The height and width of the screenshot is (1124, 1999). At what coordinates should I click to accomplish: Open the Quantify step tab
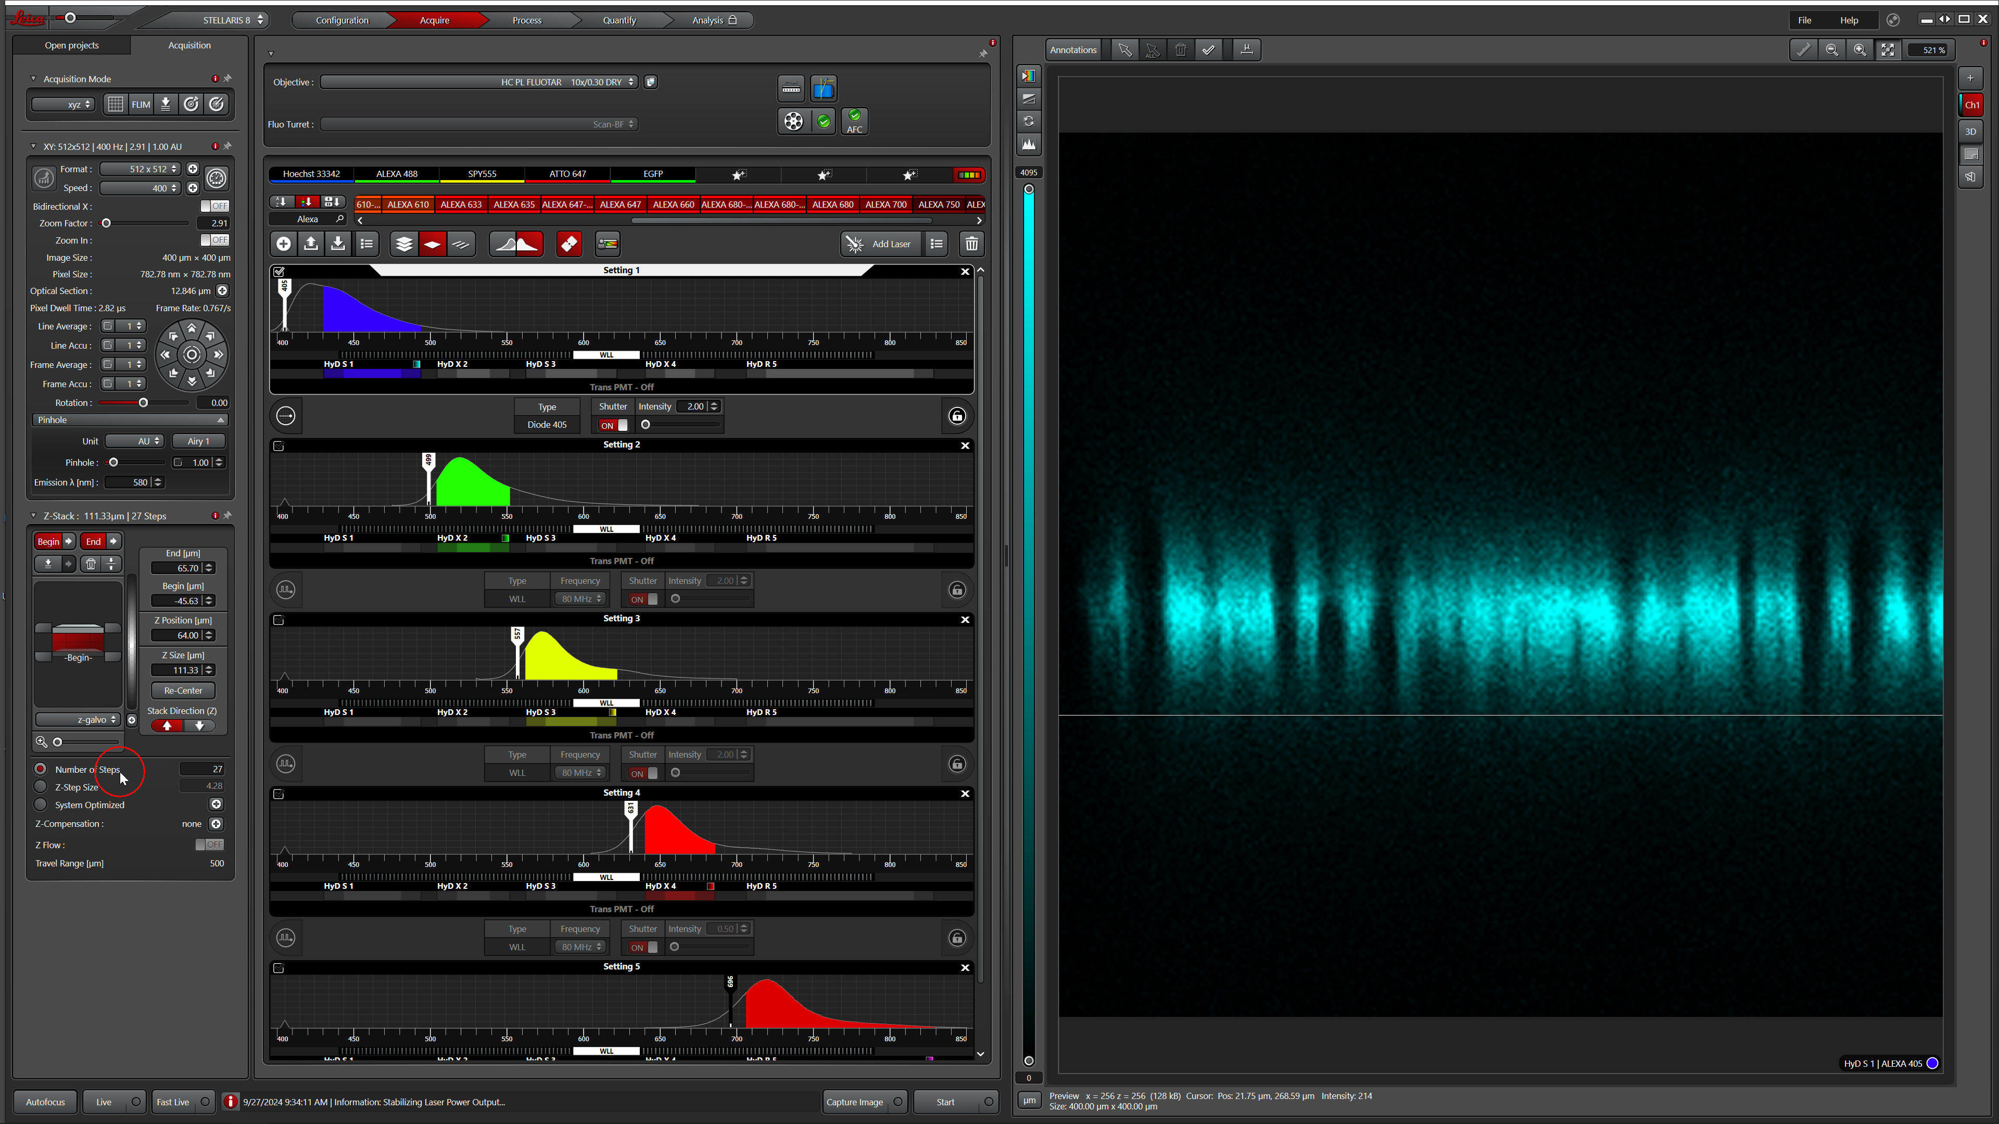click(619, 20)
